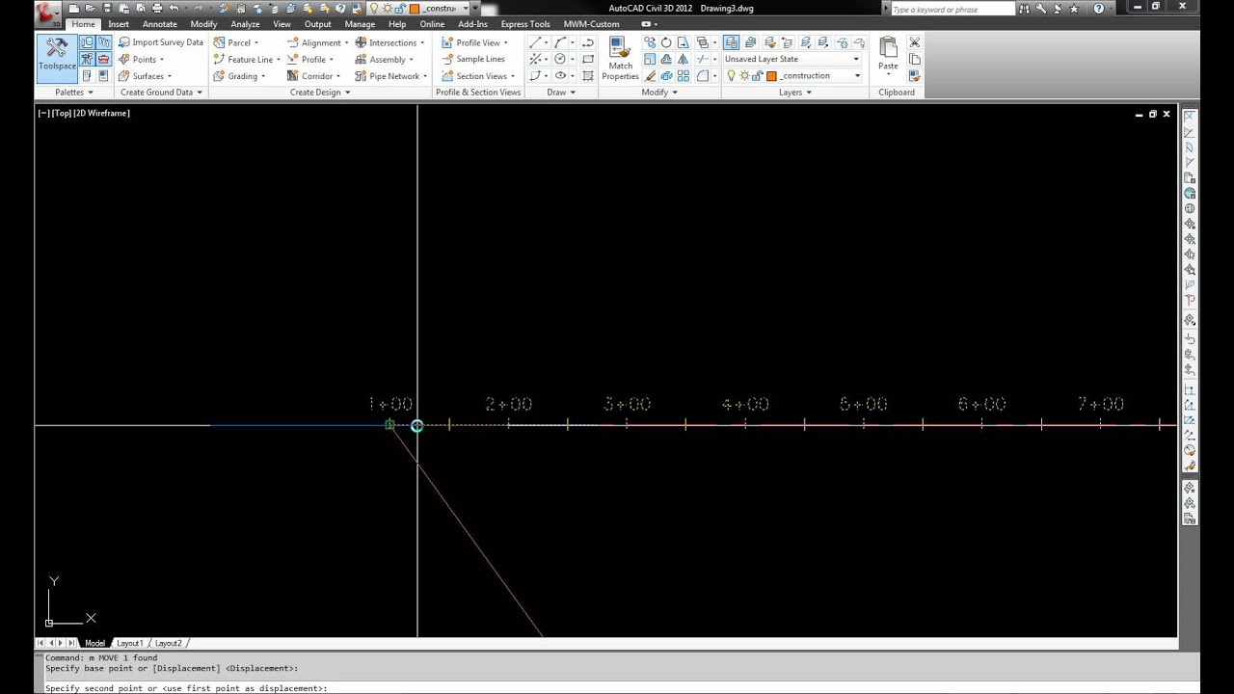The height and width of the screenshot is (694, 1234).
Task: Switch to the Insert ribbon tab
Action: pyautogui.click(x=119, y=24)
